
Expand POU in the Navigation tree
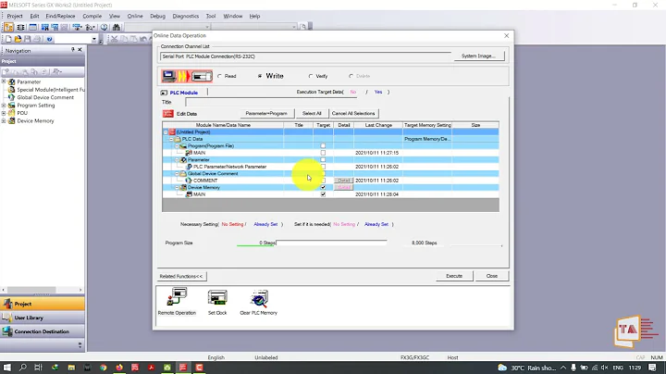(4, 113)
